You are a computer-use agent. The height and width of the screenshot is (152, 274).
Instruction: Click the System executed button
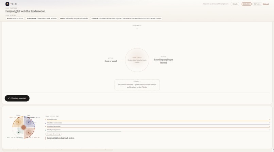pyautogui.click(x=17, y=98)
